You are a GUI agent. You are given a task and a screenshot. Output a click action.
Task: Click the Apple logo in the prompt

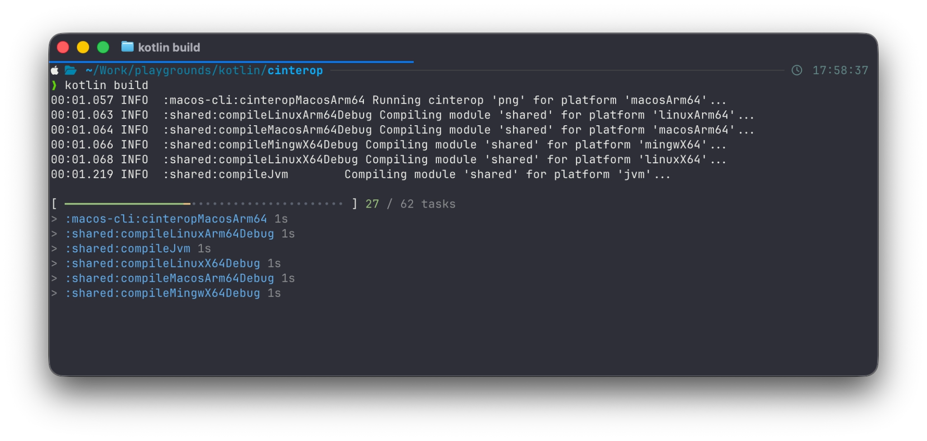pos(55,70)
